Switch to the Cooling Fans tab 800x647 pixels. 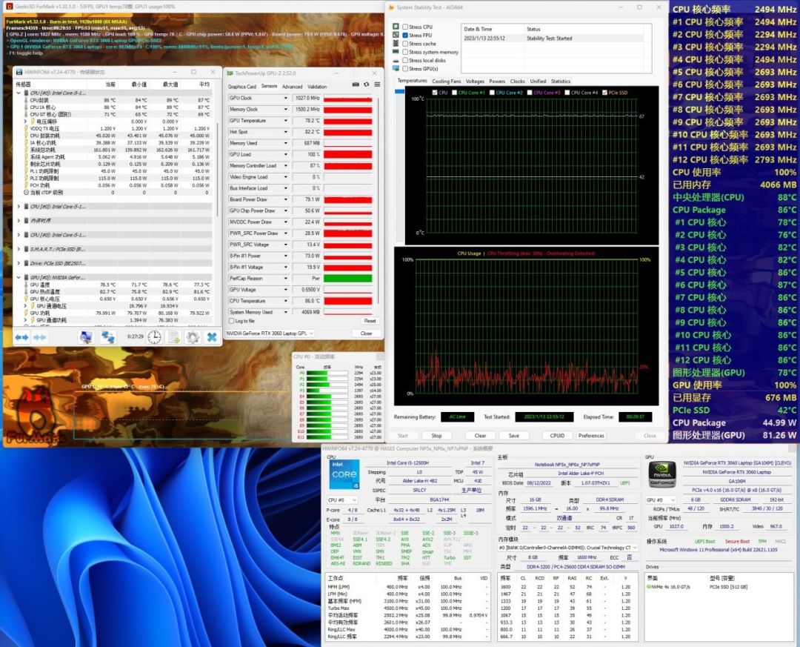[447, 81]
